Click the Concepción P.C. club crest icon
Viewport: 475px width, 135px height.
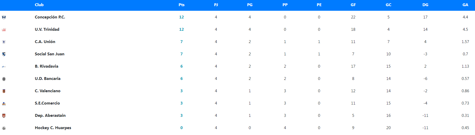pos(4,17)
